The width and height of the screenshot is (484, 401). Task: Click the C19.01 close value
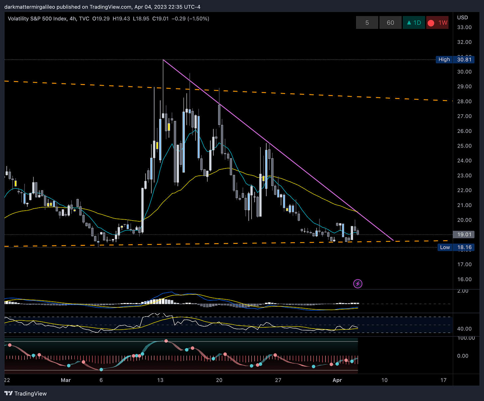point(161,19)
